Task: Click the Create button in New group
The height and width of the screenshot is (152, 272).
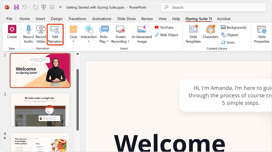Action: pyautogui.click(x=12, y=32)
